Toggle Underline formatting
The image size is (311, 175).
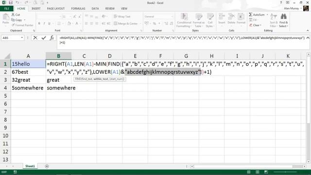(49, 23)
